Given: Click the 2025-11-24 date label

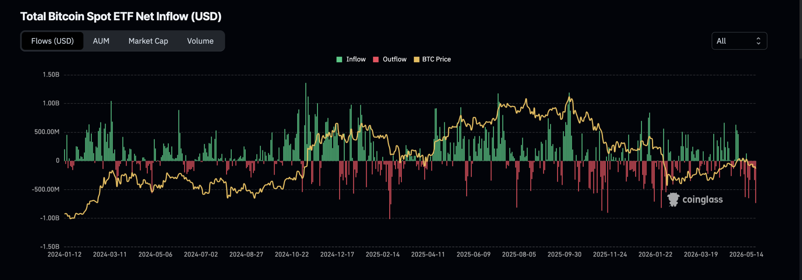Looking at the screenshot, I should click(x=610, y=255).
